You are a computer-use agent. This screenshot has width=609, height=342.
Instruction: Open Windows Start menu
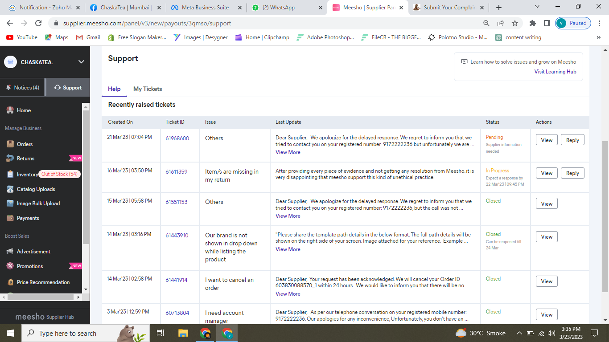point(10,333)
